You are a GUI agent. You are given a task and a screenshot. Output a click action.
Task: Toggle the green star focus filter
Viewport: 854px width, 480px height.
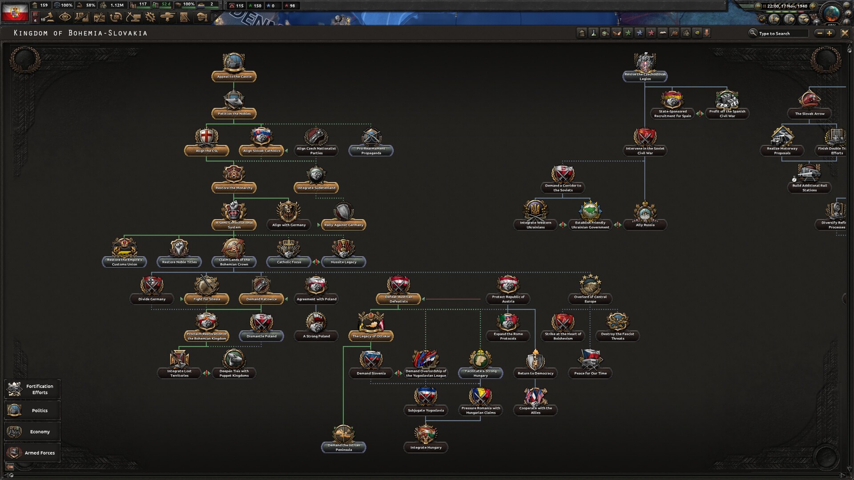[x=628, y=32]
